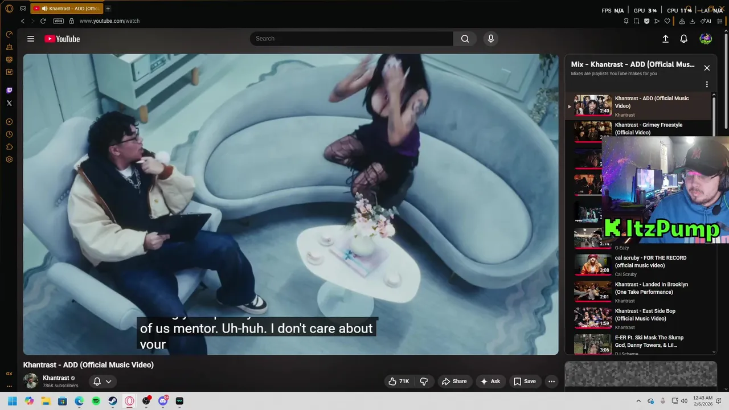The image size is (729, 410).
Task: Open sidebar settings gear
Action: (9, 159)
